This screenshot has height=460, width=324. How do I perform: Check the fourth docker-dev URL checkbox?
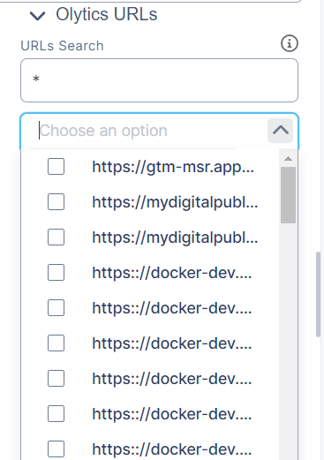pos(56,378)
